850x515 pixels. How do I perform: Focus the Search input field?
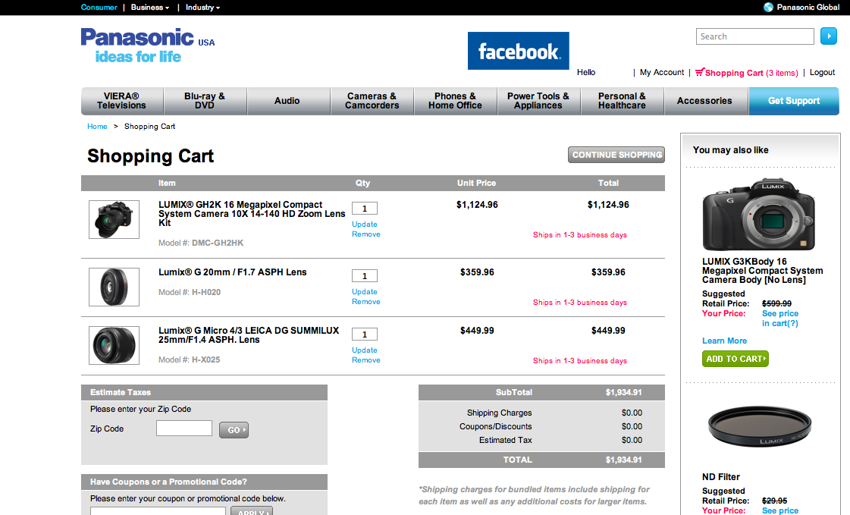[755, 36]
